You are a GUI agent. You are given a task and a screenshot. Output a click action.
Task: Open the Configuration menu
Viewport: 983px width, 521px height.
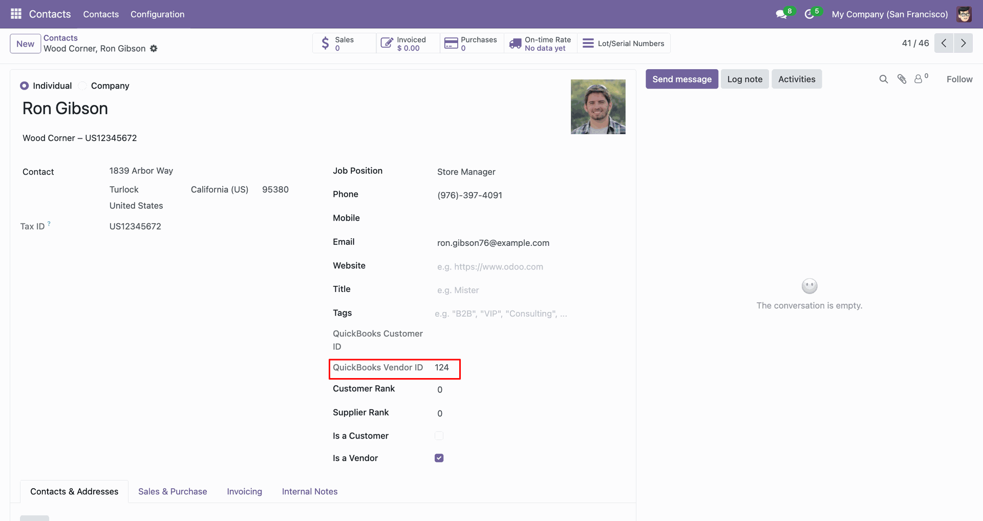coord(157,14)
